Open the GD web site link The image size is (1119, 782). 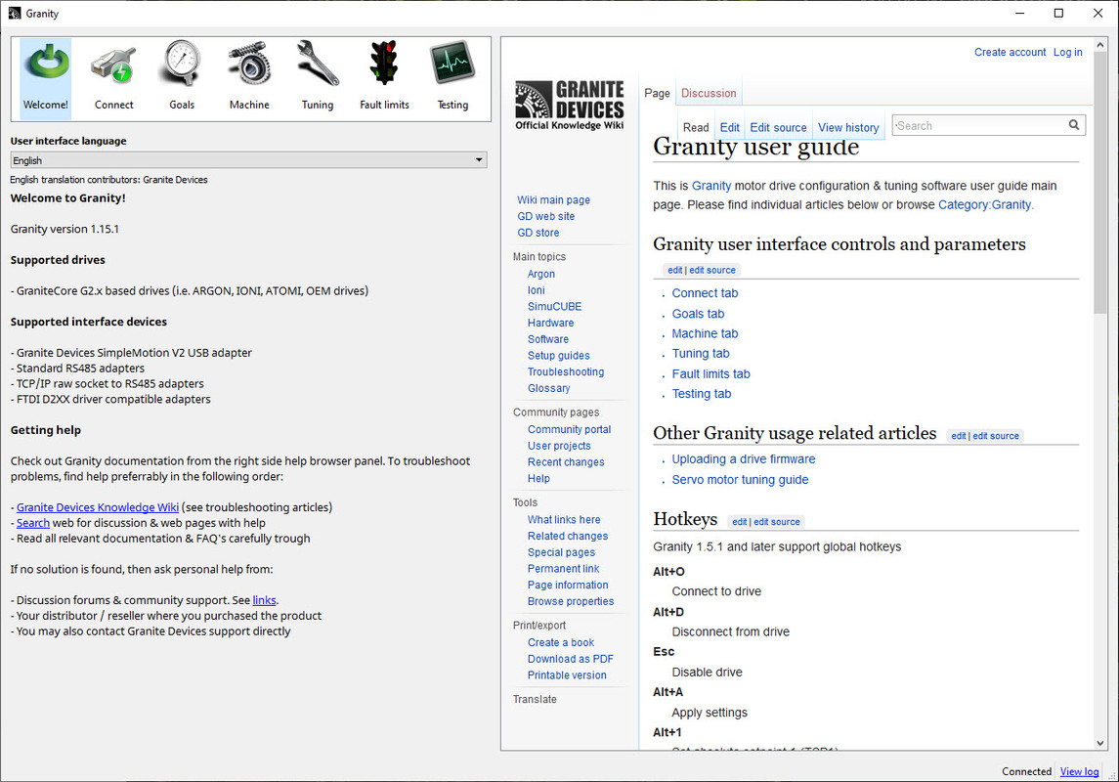pos(545,216)
